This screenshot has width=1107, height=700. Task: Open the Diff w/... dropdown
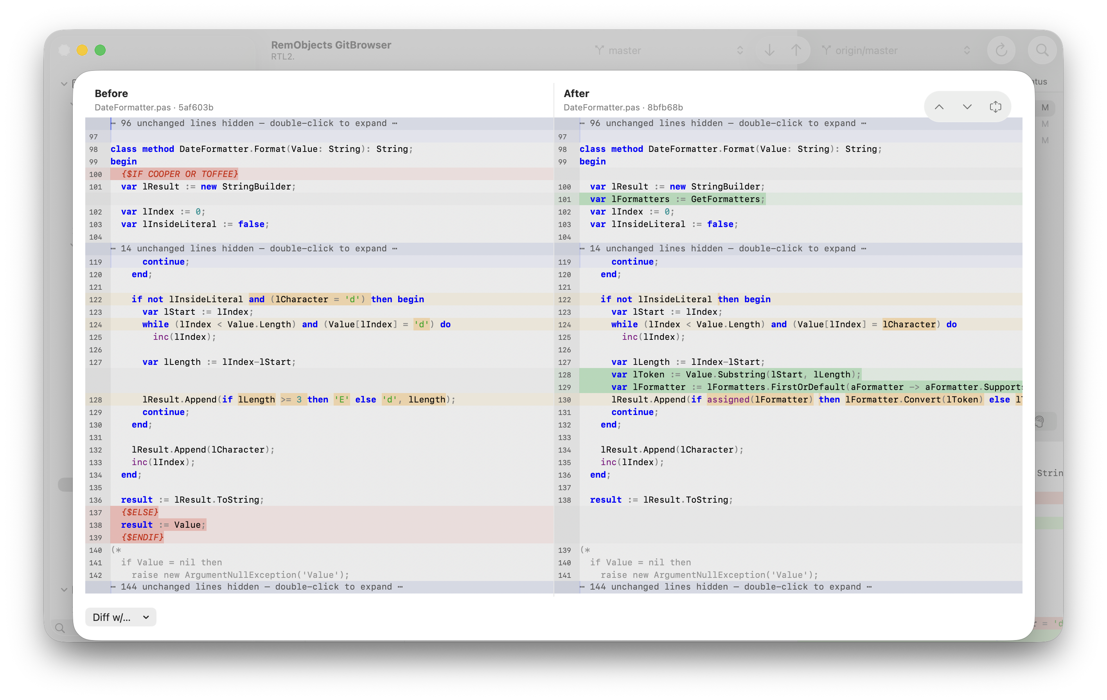(x=120, y=617)
